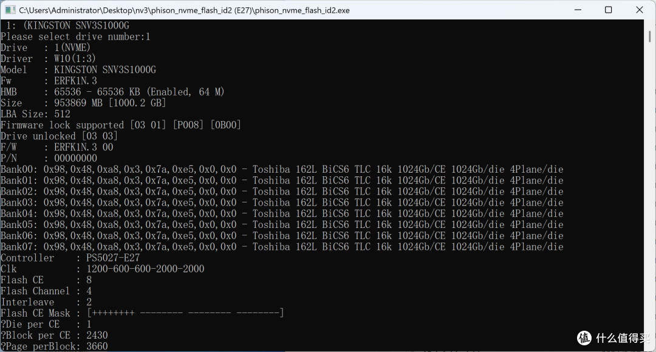Click the "Please select drive number:1" line

(x=75, y=37)
